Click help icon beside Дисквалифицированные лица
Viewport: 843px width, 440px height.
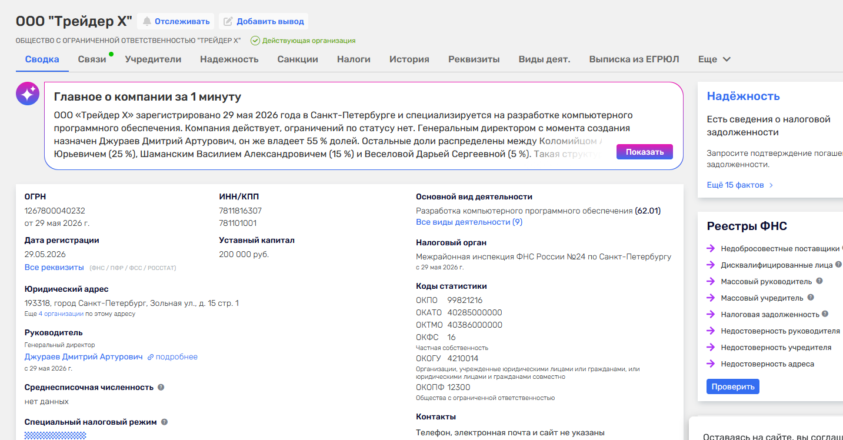click(x=838, y=265)
